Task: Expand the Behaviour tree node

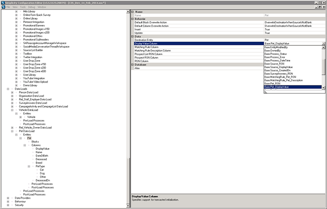Action: 8,202
